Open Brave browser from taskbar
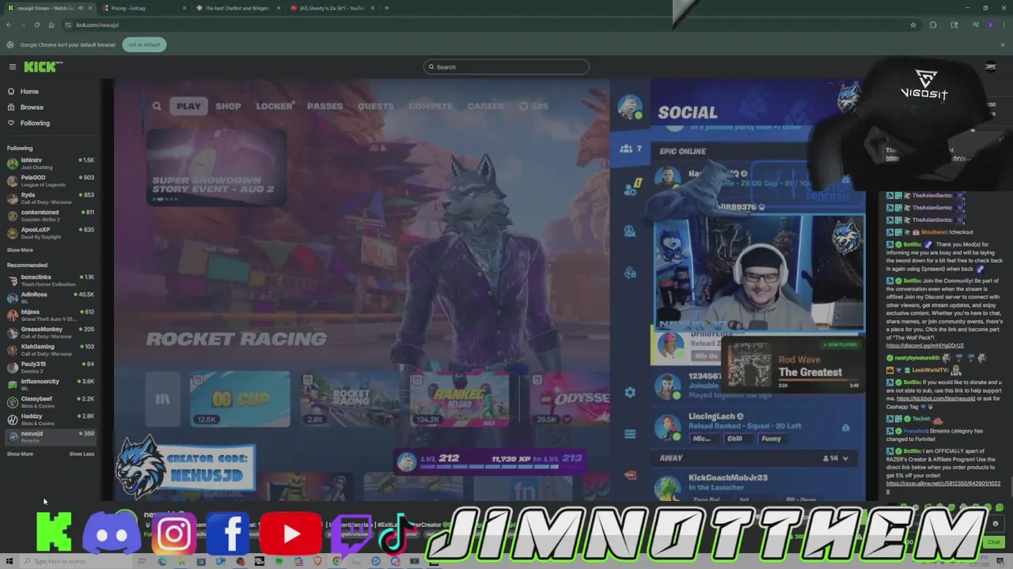The height and width of the screenshot is (569, 1013). pyautogui.click(x=317, y=561)
